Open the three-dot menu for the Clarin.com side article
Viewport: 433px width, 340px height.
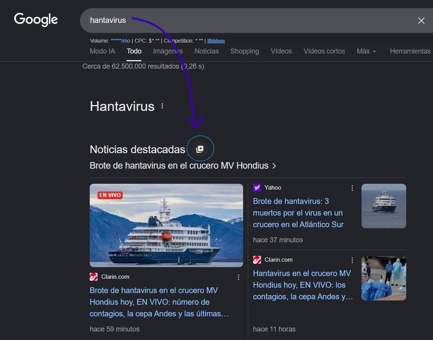click(x=352, y=260)
